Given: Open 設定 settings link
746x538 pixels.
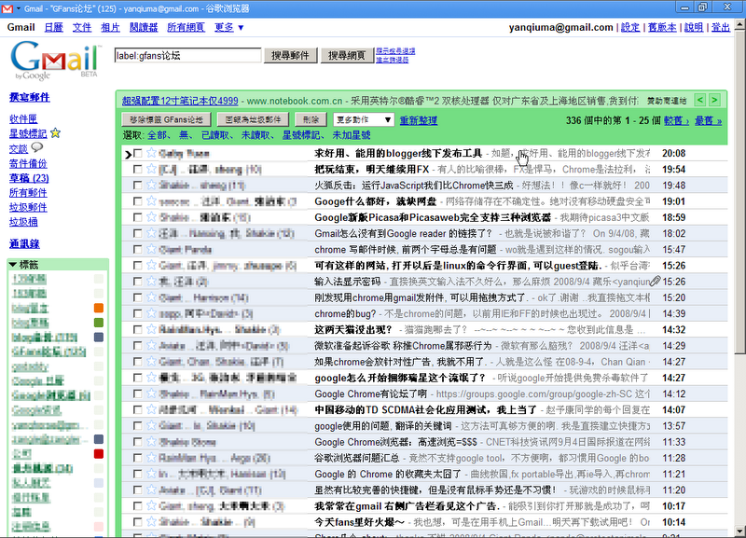Looking at the screenshot, I should [x=630, y=28].
